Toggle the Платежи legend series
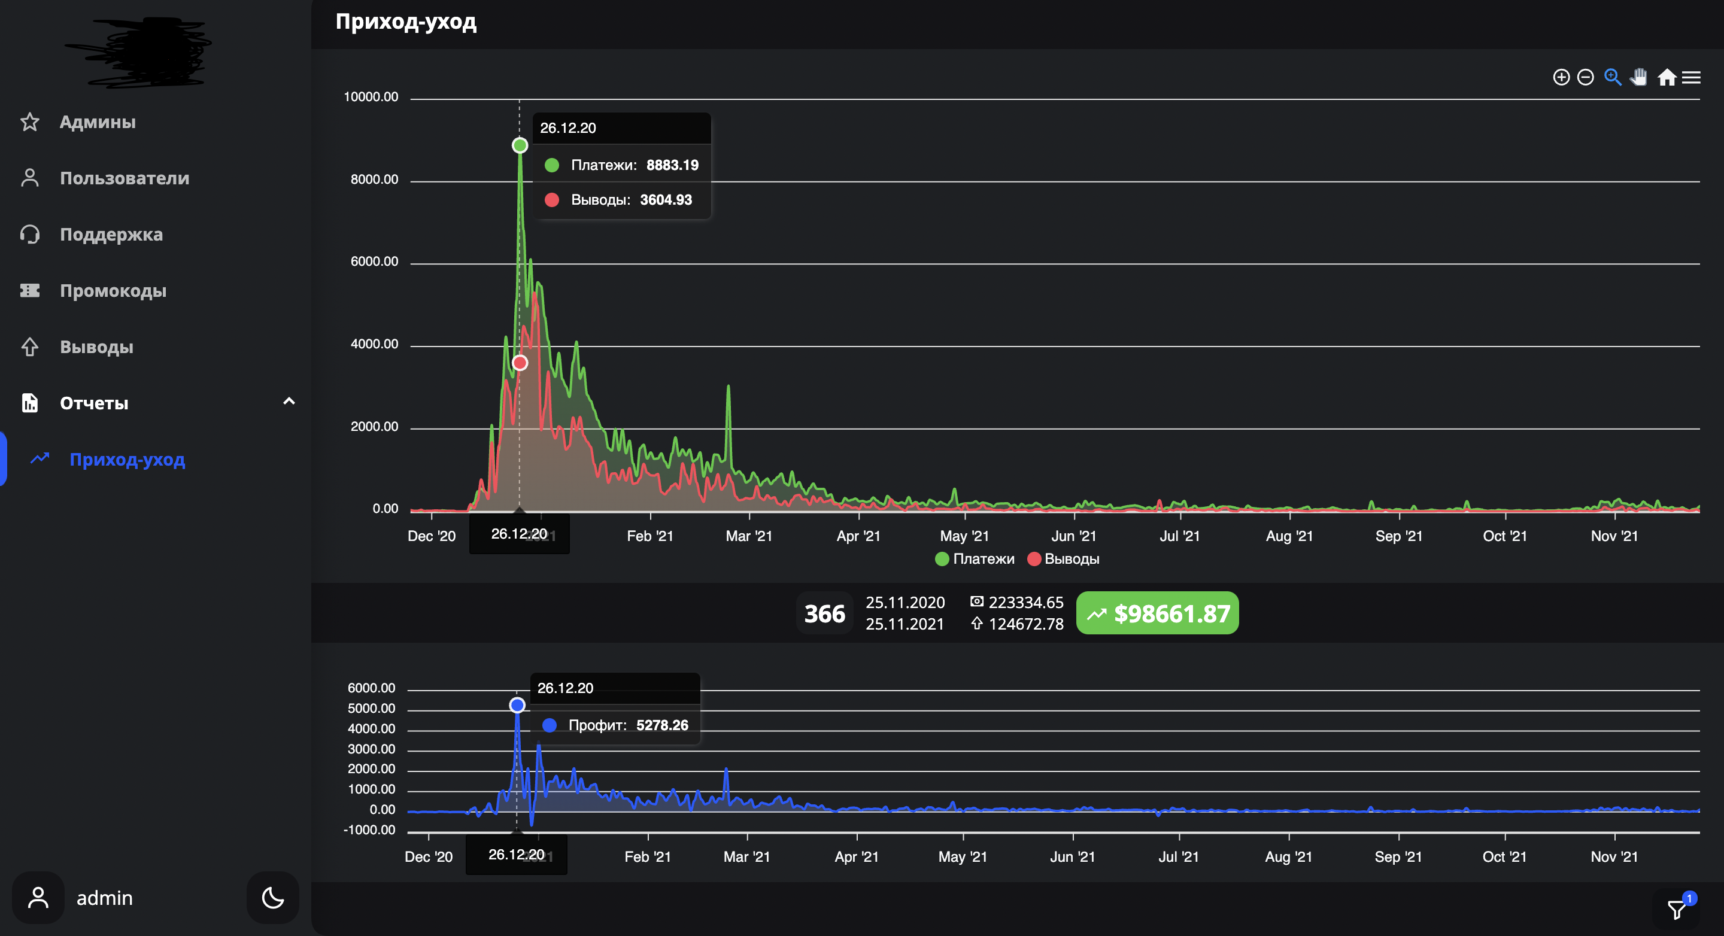The width and height of the screenshot is (1724, 936). coord(975,558)
